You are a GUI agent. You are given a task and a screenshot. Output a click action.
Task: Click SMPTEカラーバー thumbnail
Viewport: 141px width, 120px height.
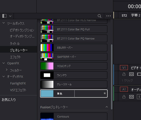click(47, 57)
